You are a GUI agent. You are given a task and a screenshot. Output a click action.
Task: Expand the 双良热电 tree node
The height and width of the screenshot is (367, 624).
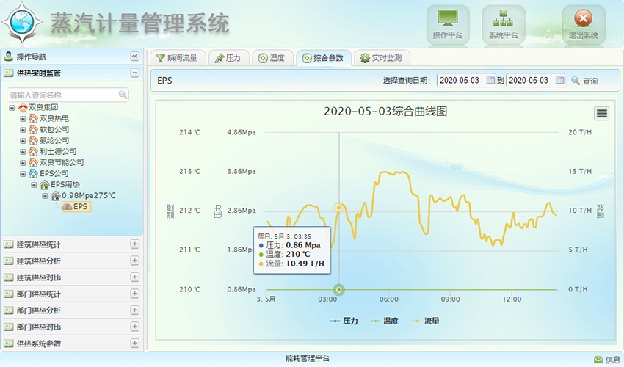click(23, 118)
